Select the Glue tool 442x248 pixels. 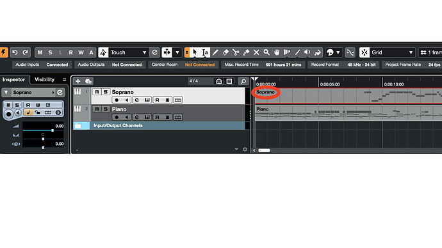(246, 52)
